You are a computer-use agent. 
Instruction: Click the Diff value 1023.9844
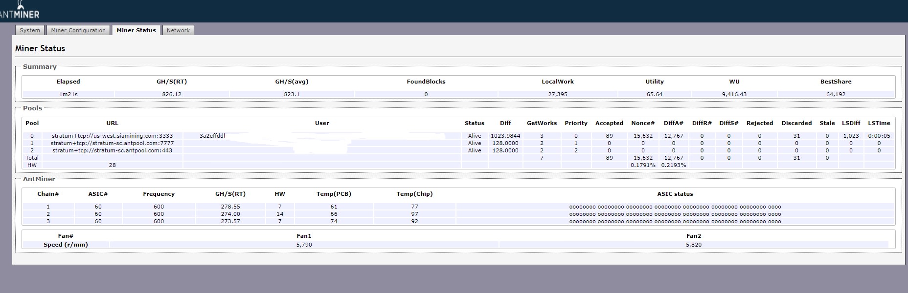tap(505, 136)
